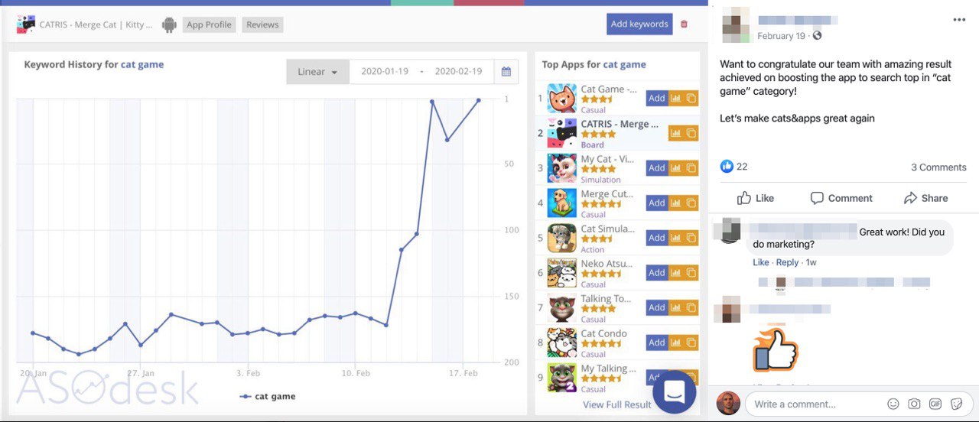This screenshot has height=422, width=979.
Task: Insert a GIF in comment box
Action: tap(935, 404)
